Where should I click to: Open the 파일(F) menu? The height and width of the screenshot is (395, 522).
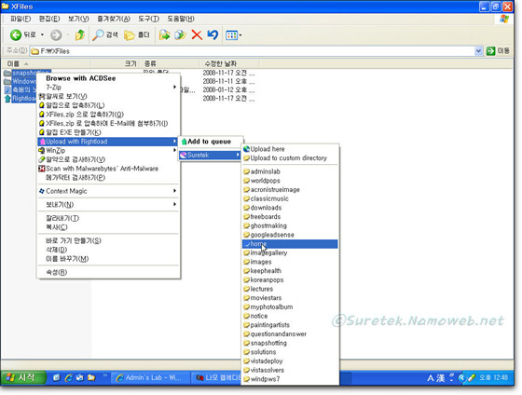pos(21,19)
